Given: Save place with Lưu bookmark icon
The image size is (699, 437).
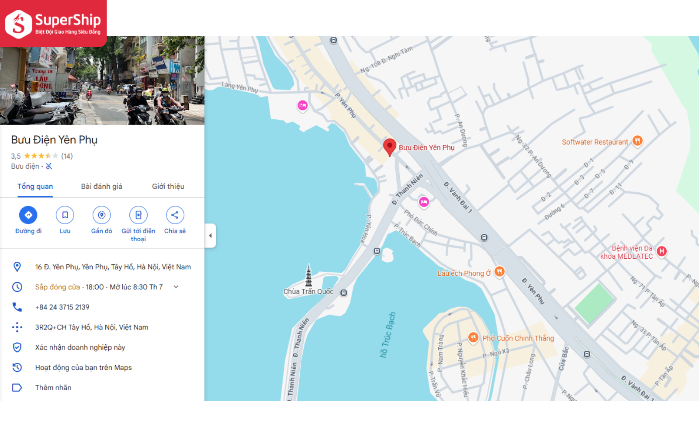Looking at the screenshot, I should (x=65, y=215).
